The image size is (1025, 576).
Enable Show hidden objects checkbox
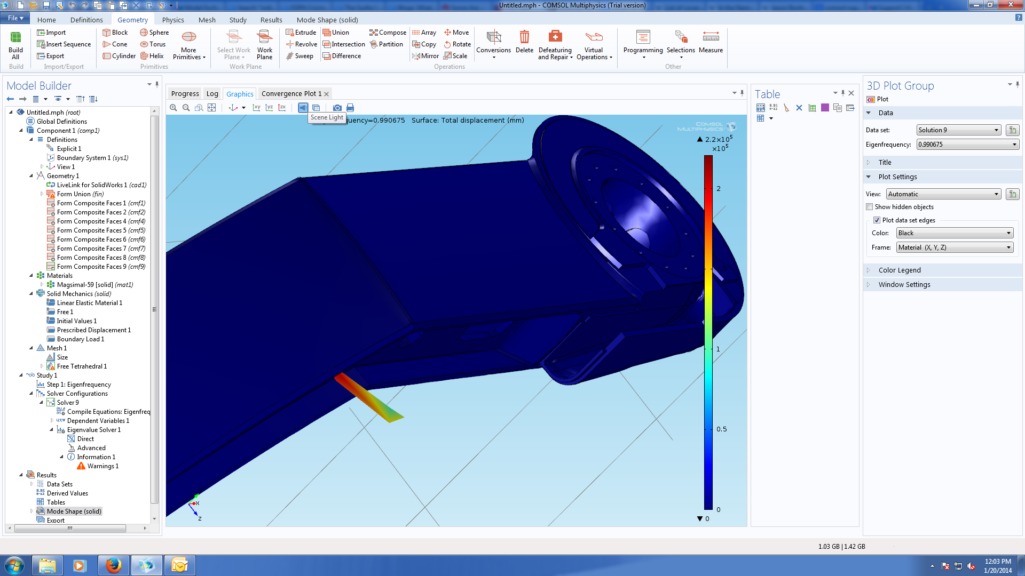870,207
